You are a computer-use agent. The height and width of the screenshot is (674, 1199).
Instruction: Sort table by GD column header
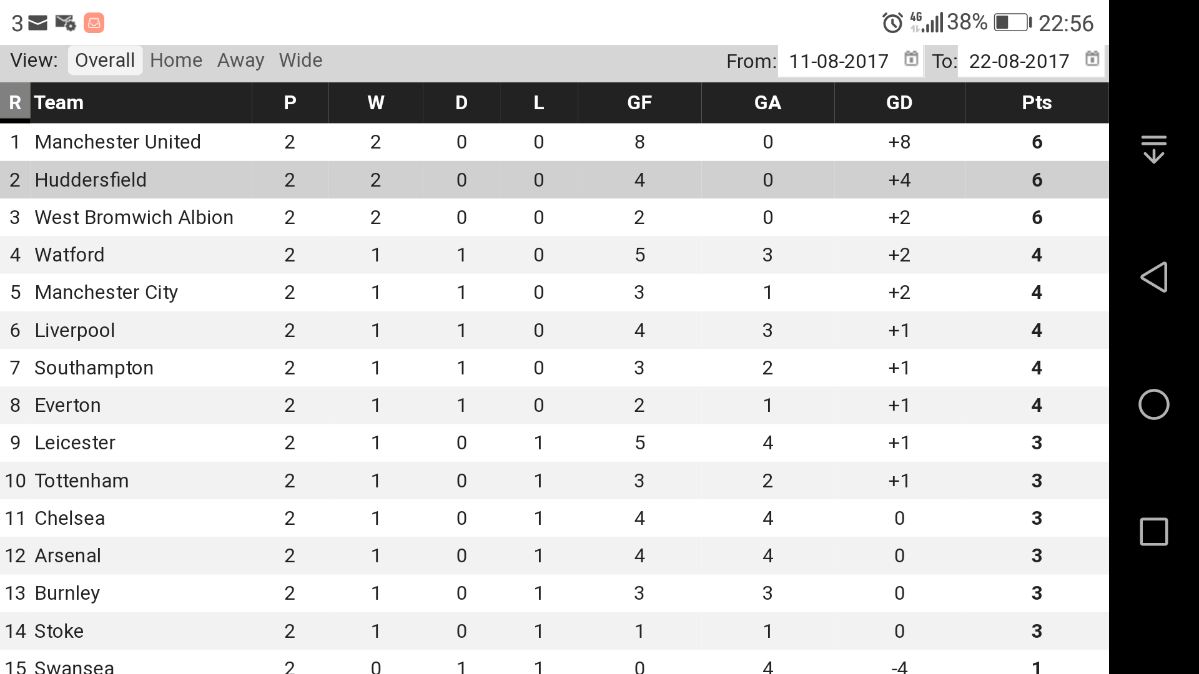(899, 102)
